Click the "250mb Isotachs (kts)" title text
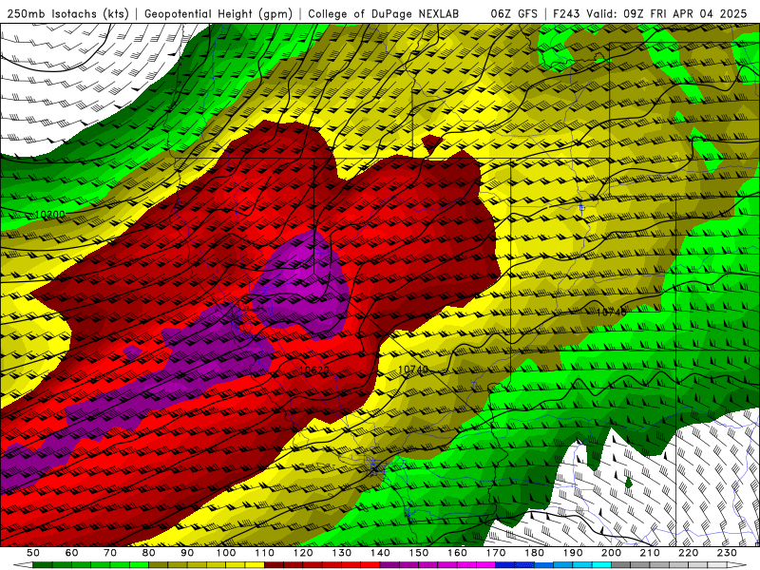The height and width of the screenshot is (570, 760). [67, 14]
